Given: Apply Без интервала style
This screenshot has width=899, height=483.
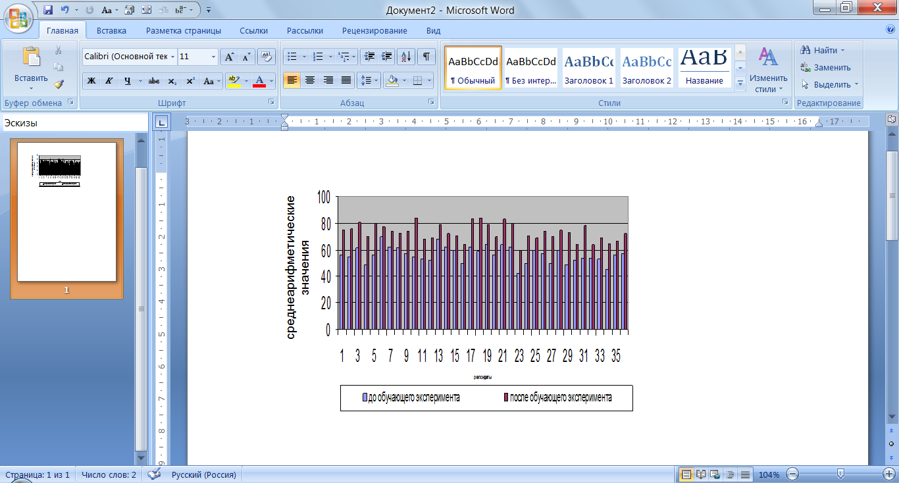Looking at the screenshot, I should click(530, 68).
